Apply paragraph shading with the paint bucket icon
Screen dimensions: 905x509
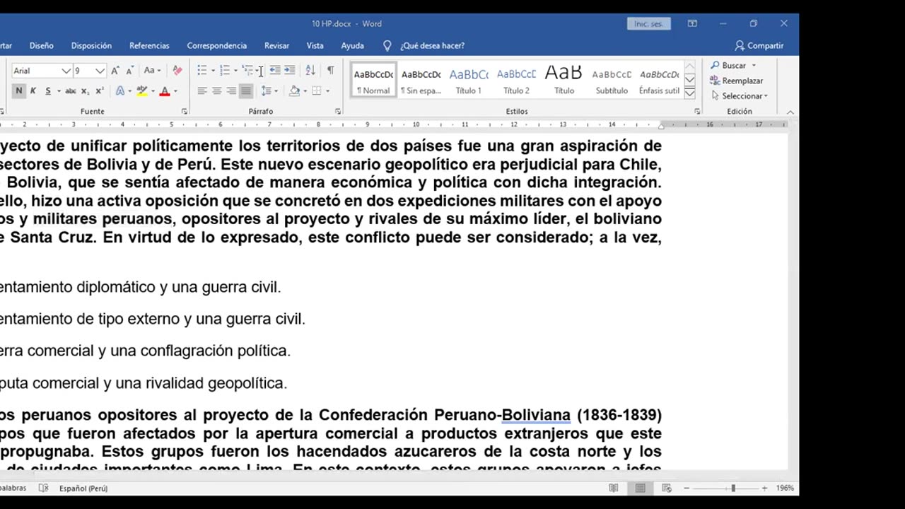tap(294, 91)
